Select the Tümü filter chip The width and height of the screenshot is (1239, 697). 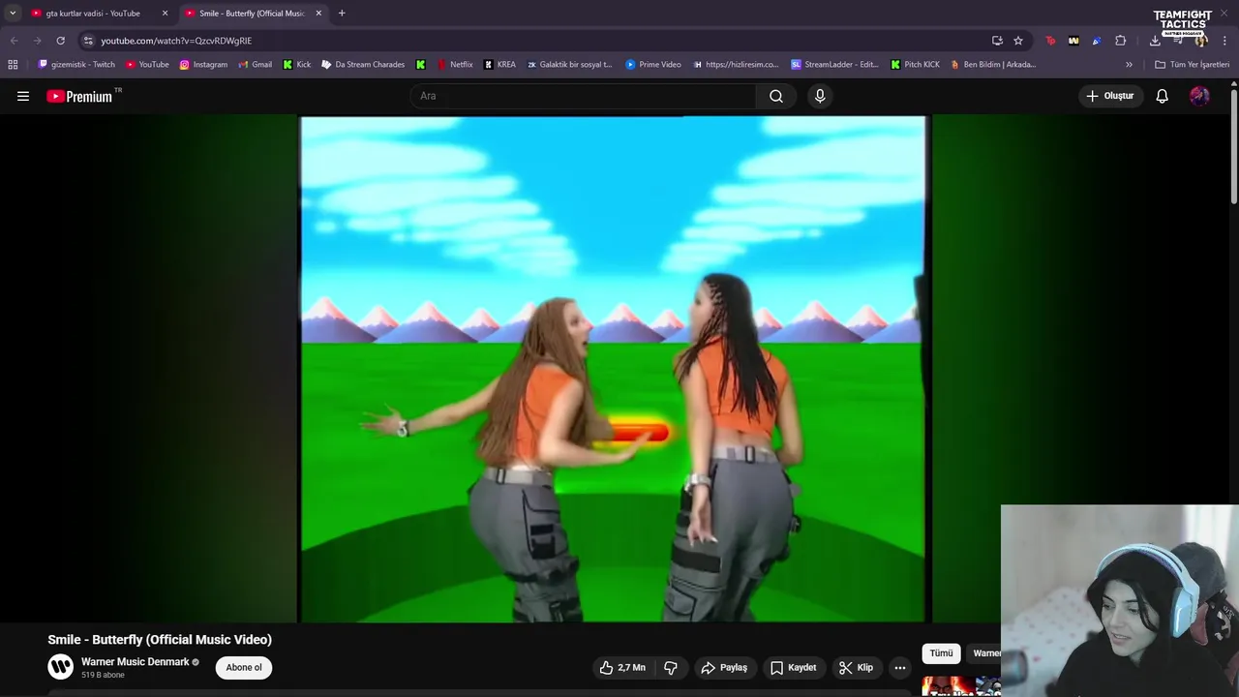(x=941, y=653)
